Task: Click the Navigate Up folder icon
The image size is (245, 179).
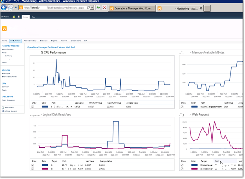Action: point(14,17)
